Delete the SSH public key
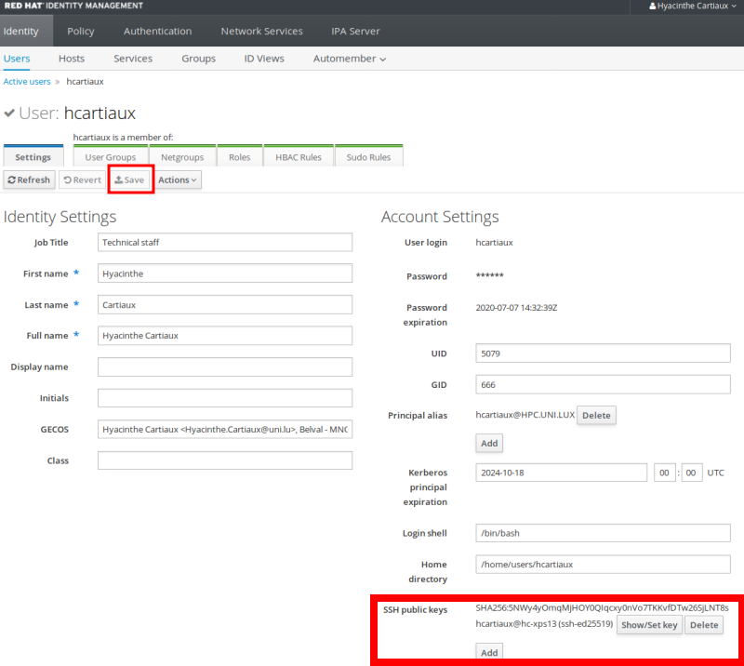The width and height of the screenshot is (744, 666). (704, 625)
